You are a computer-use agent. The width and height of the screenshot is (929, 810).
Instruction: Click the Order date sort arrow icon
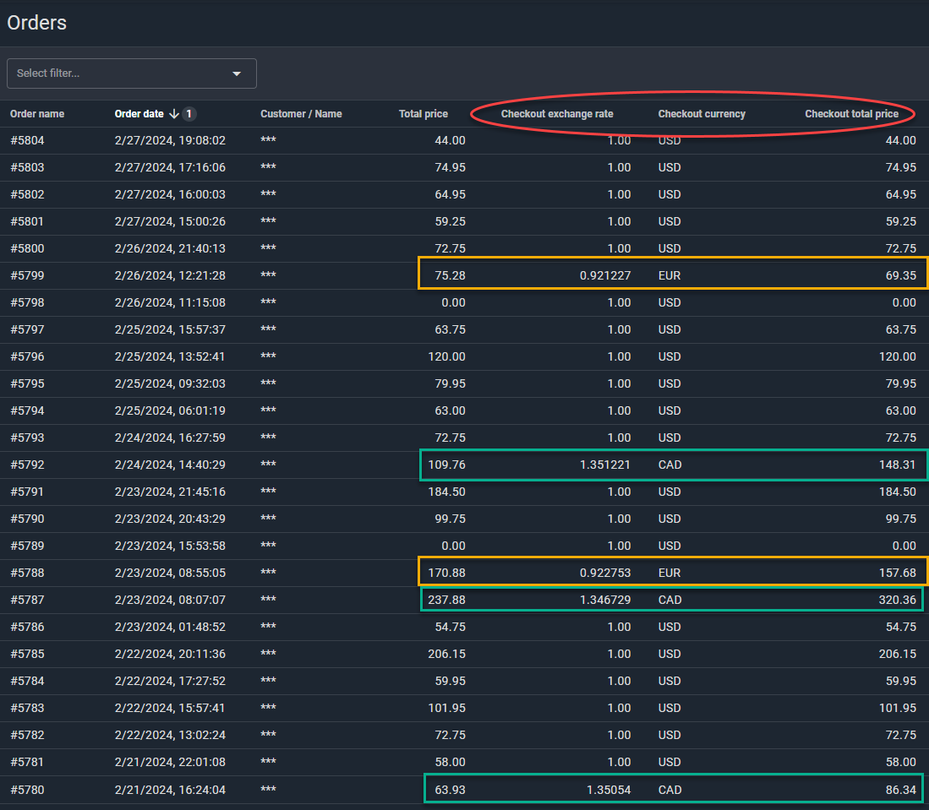[x=174, y=114]
